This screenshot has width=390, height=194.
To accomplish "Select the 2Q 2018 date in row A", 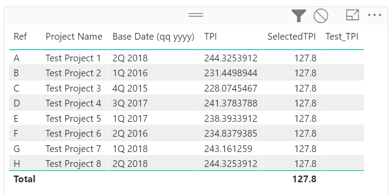I will pos(130,58).
